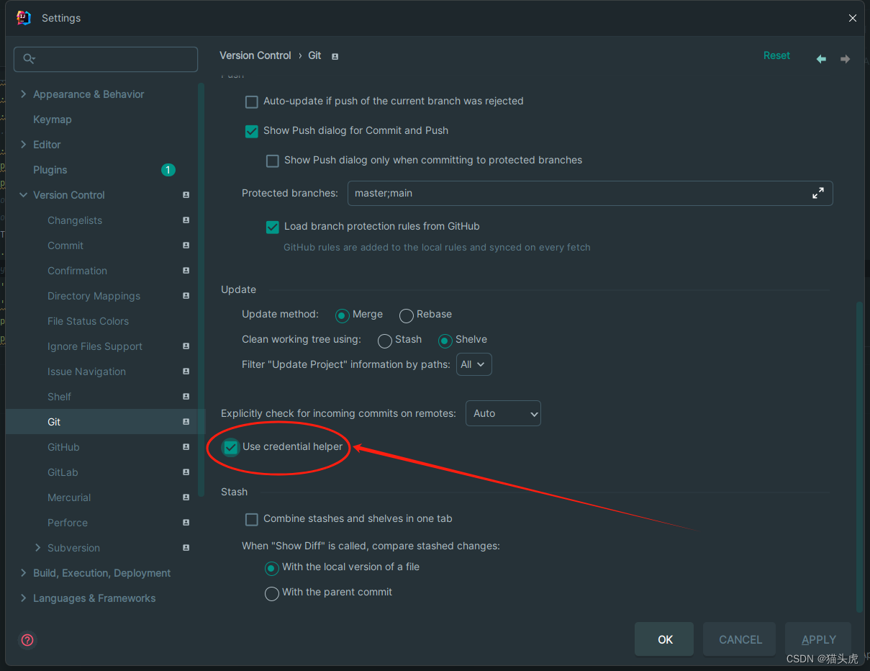Uncheck the Use credential helper checkbox
The width and height of the screenshot is (870, 671).
point(230,447)
